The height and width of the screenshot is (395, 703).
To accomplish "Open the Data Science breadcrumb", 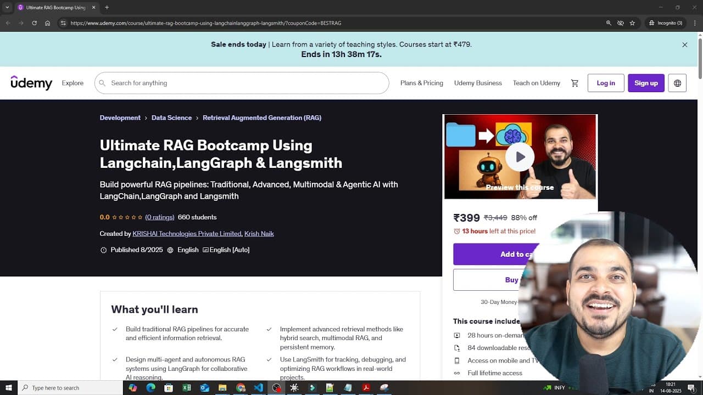I will [171, 117].
